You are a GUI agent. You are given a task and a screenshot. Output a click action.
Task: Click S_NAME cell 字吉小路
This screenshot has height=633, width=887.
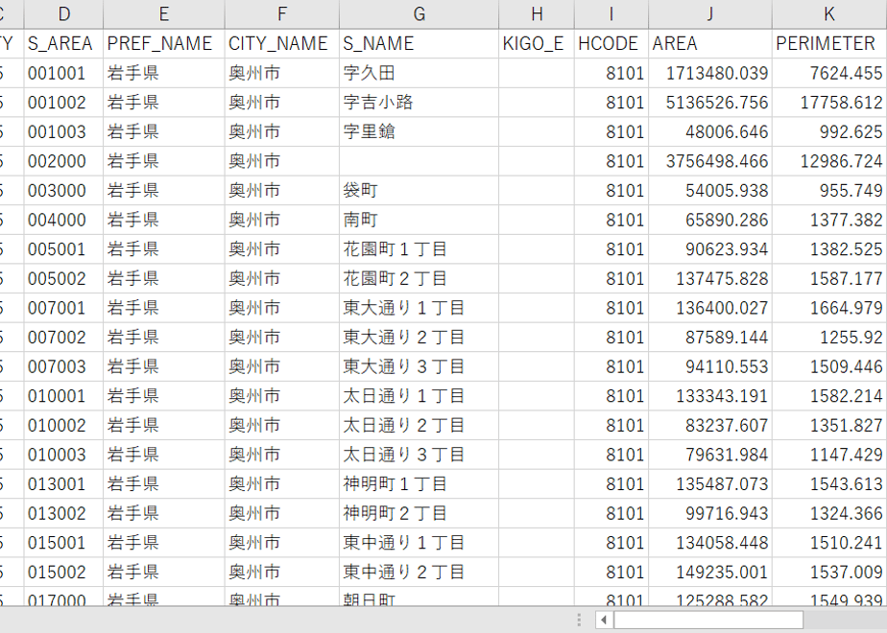420,103
